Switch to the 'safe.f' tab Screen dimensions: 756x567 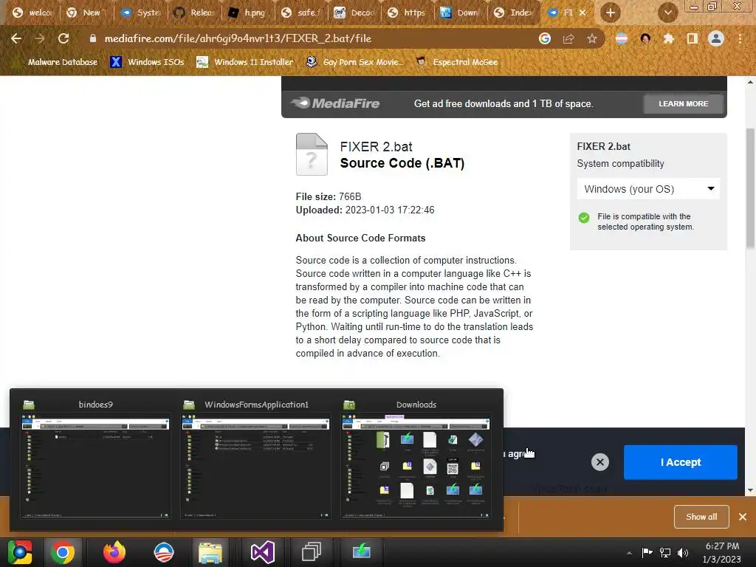point(301,13)
